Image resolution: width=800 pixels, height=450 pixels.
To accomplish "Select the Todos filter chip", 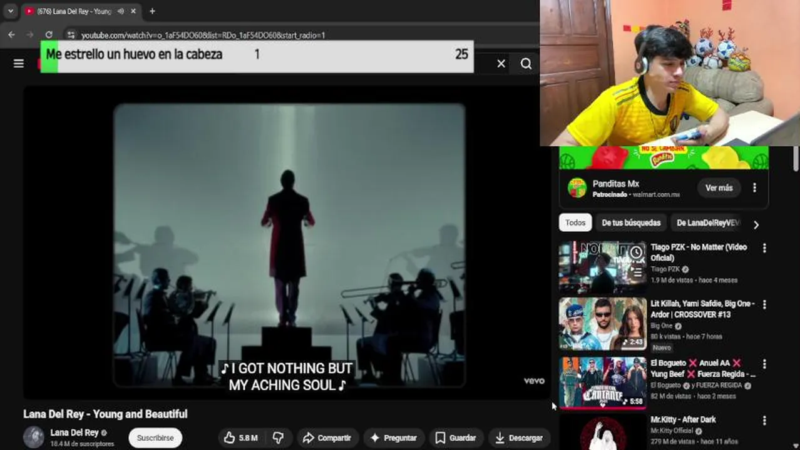I will [x=575, y=222].
